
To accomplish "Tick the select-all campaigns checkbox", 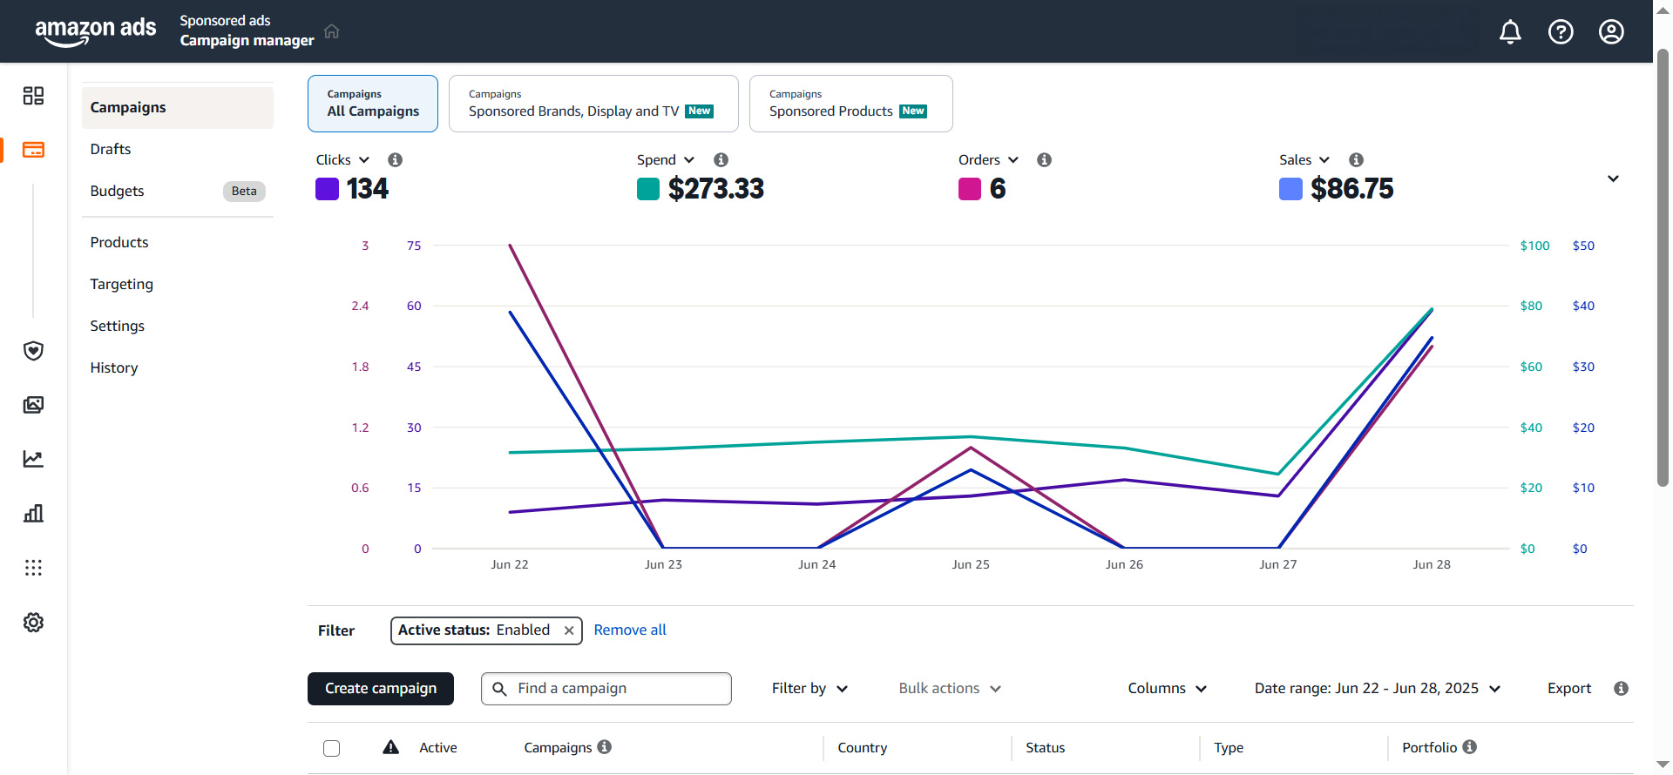I will [x=331, y=748].
